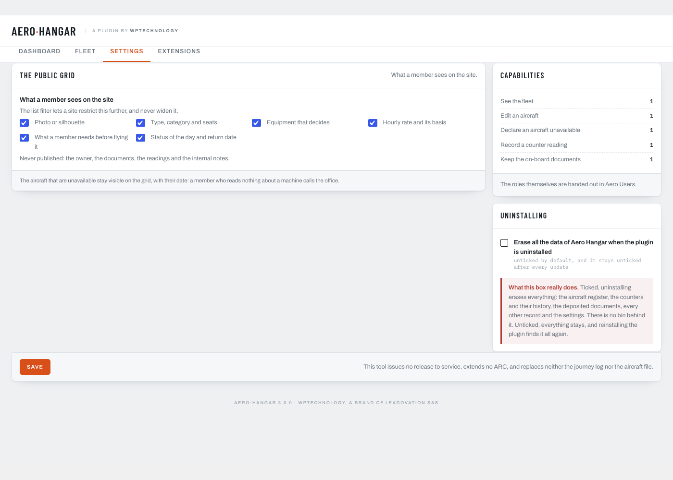Click 'The list filter lets a site restrict' description

point(99,111)
